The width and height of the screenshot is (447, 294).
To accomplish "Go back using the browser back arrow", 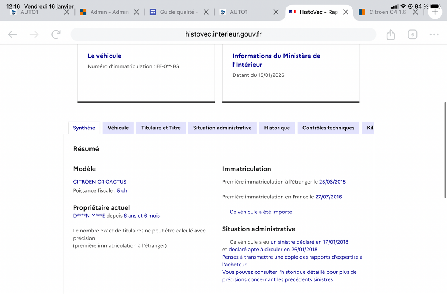I will pos(12,35).
